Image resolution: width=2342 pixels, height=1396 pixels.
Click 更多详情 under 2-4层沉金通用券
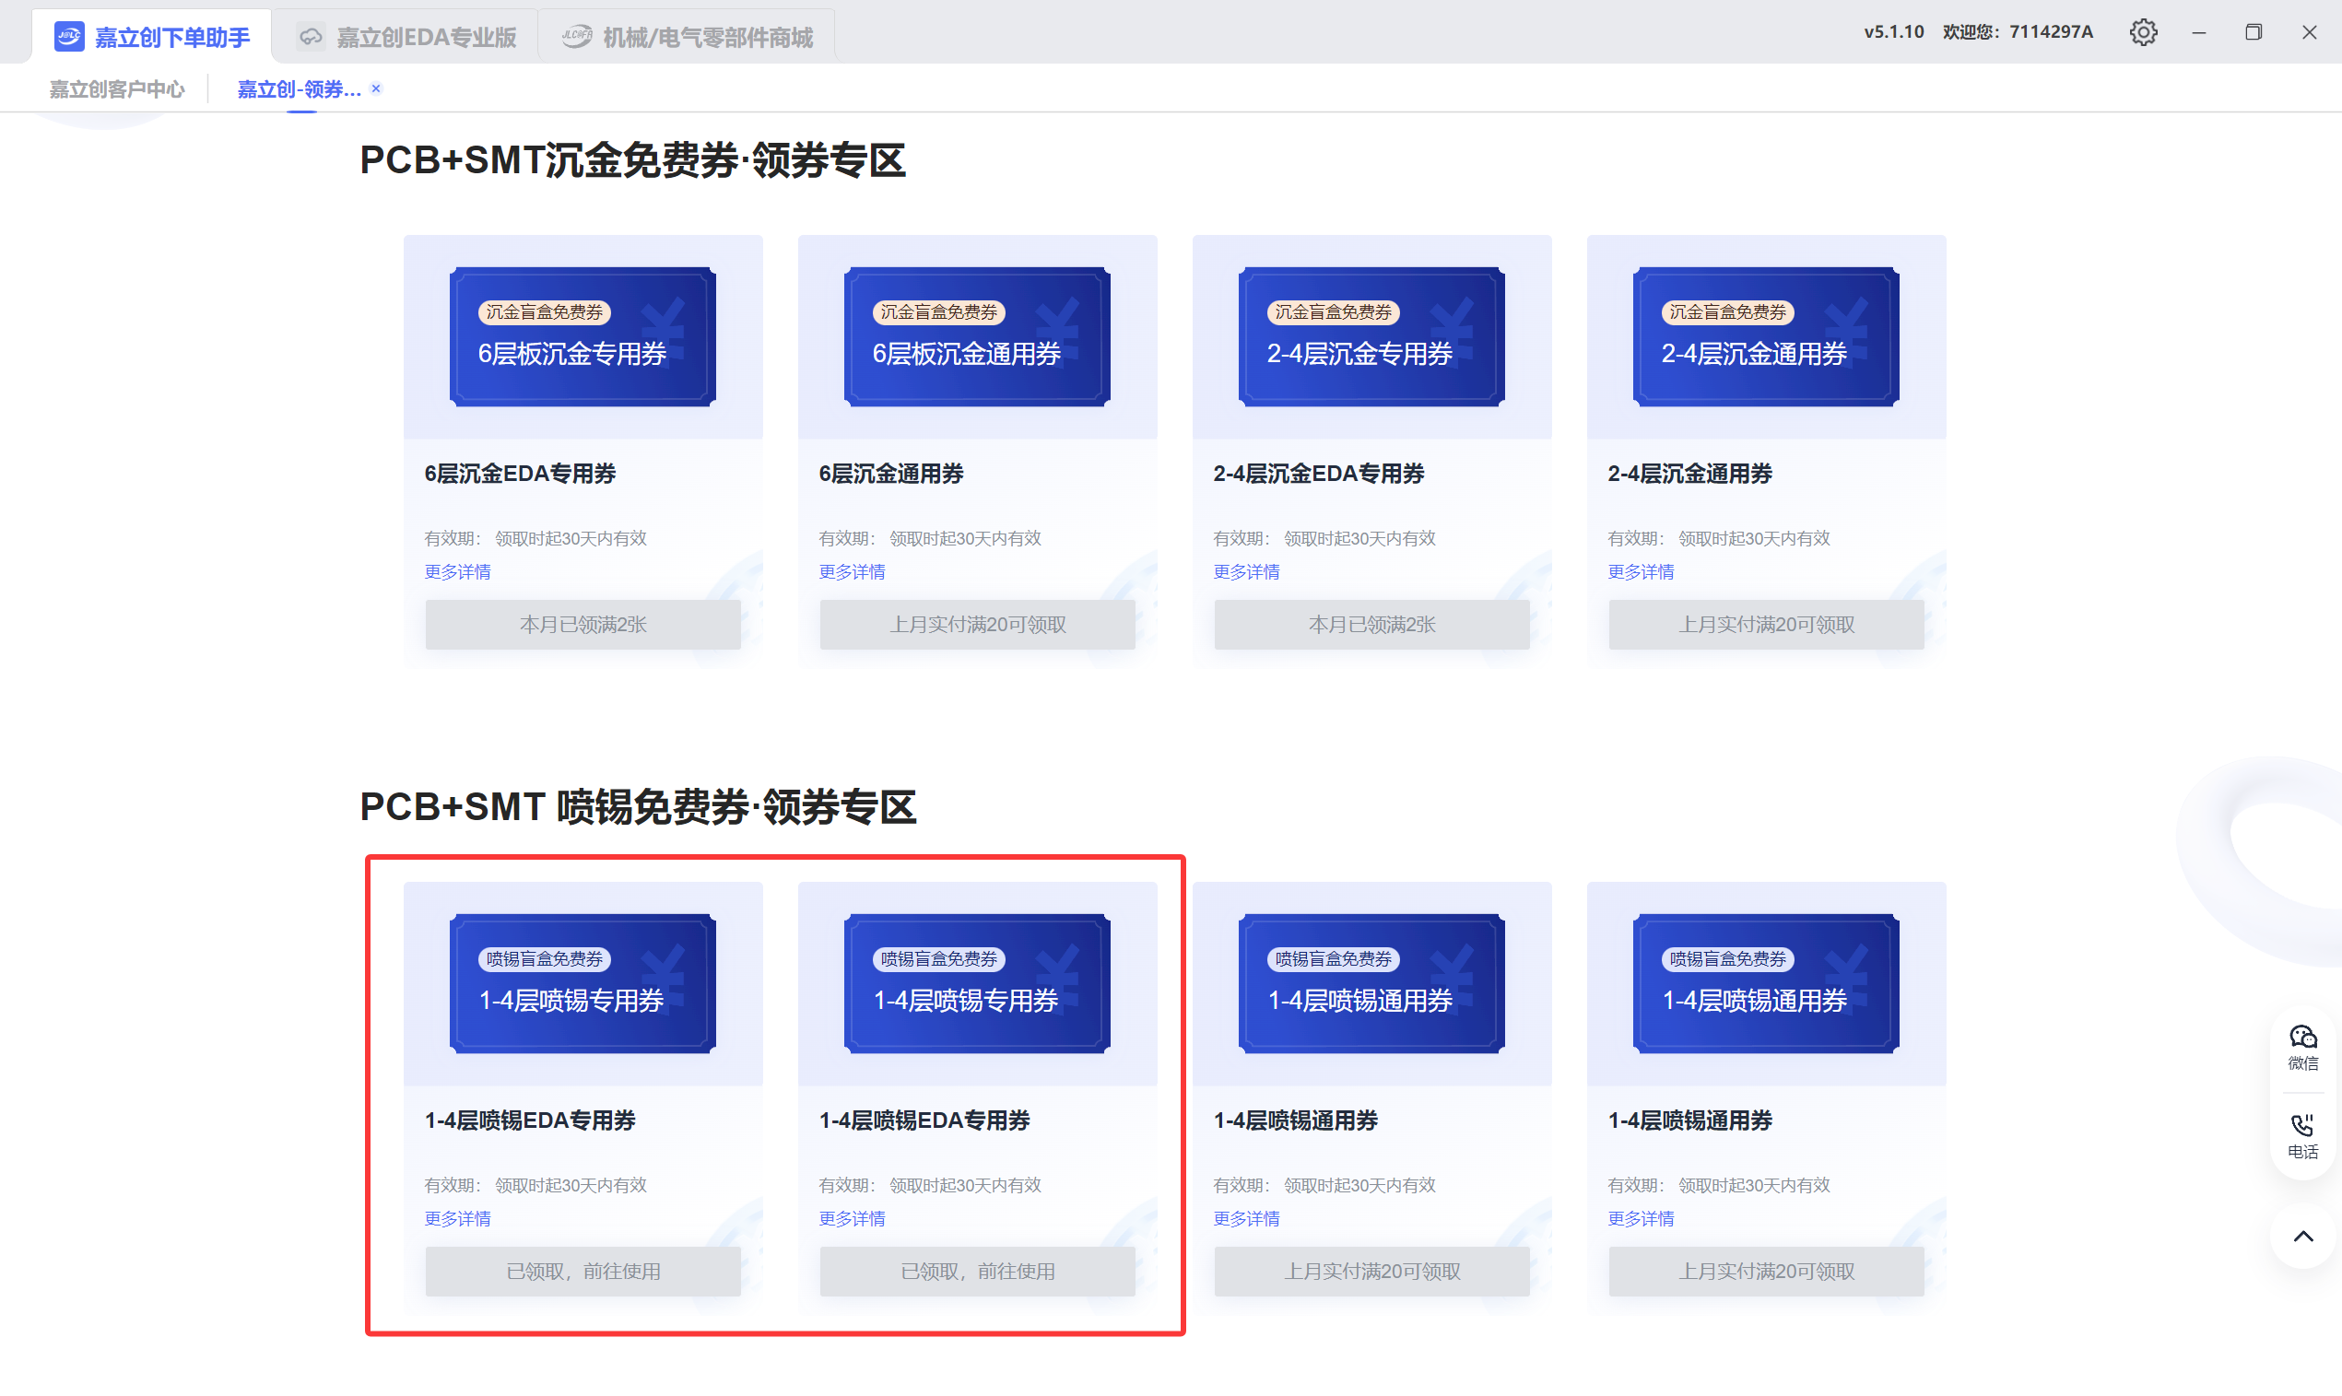tap(1640, 572)
